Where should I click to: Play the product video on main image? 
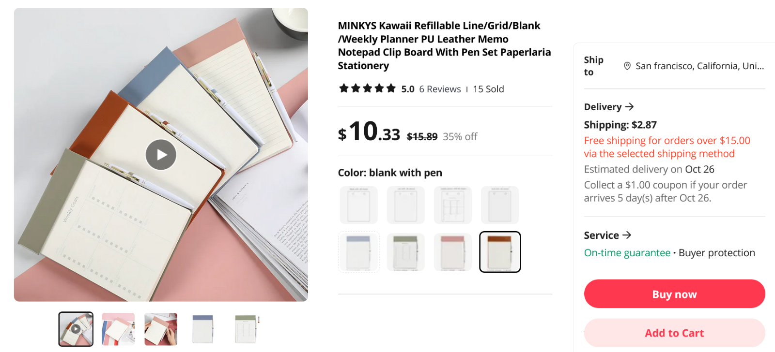(161, 155)
